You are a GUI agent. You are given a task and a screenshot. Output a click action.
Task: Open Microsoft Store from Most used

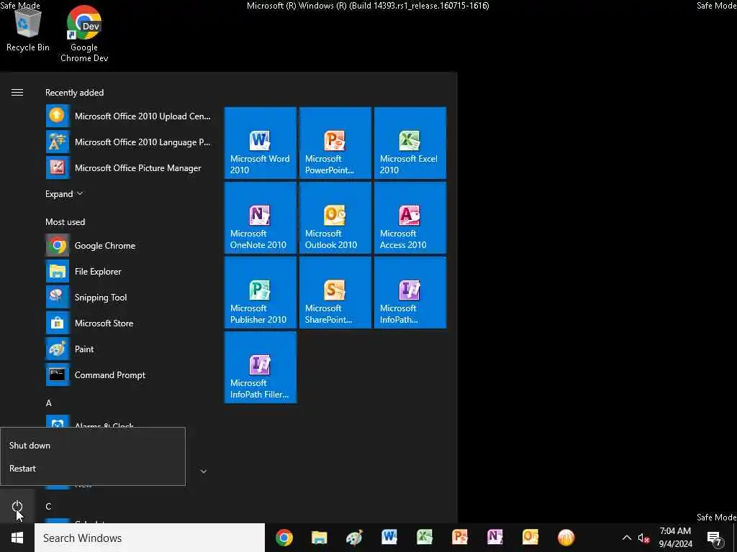click(129, 323)
